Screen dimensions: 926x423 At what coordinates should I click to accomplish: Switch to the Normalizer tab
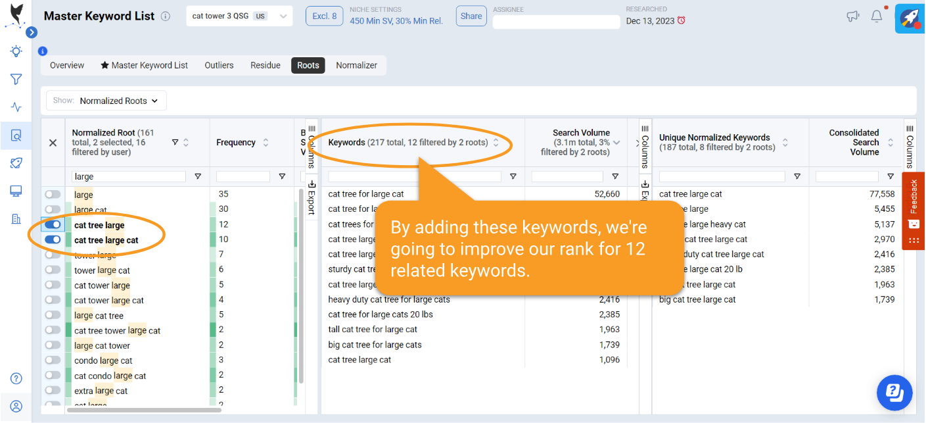tap(356, 65)
